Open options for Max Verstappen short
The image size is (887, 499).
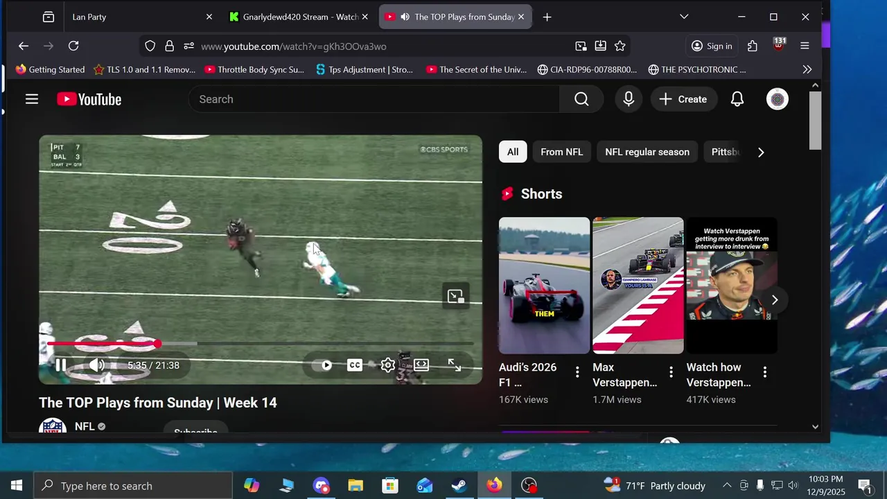coord(671,372)
